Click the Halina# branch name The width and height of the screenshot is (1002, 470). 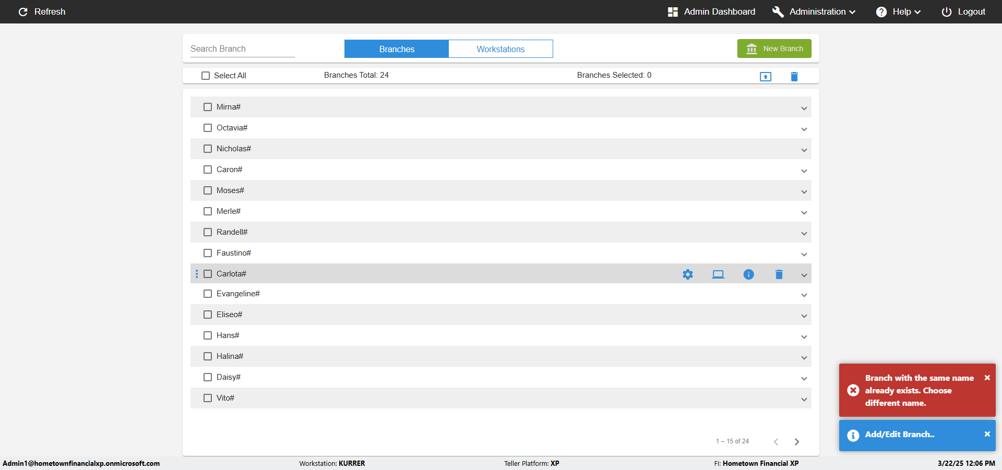(x=230, y=356)
